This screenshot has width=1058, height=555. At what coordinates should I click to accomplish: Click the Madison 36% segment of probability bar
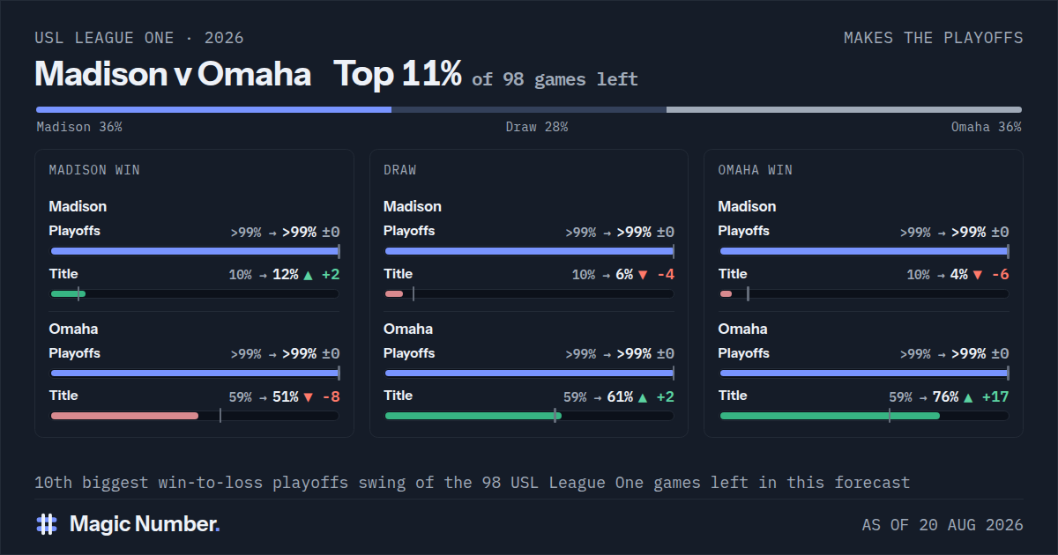(213, 109)
